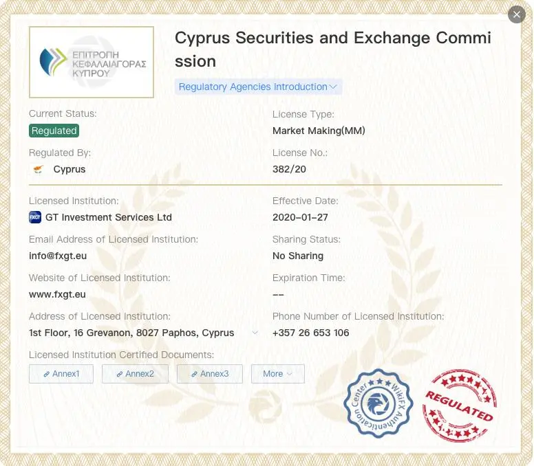This screenshot has width=534, height=466.
Task: Click the Expiration Time dash value
Action: click(278, 295)
